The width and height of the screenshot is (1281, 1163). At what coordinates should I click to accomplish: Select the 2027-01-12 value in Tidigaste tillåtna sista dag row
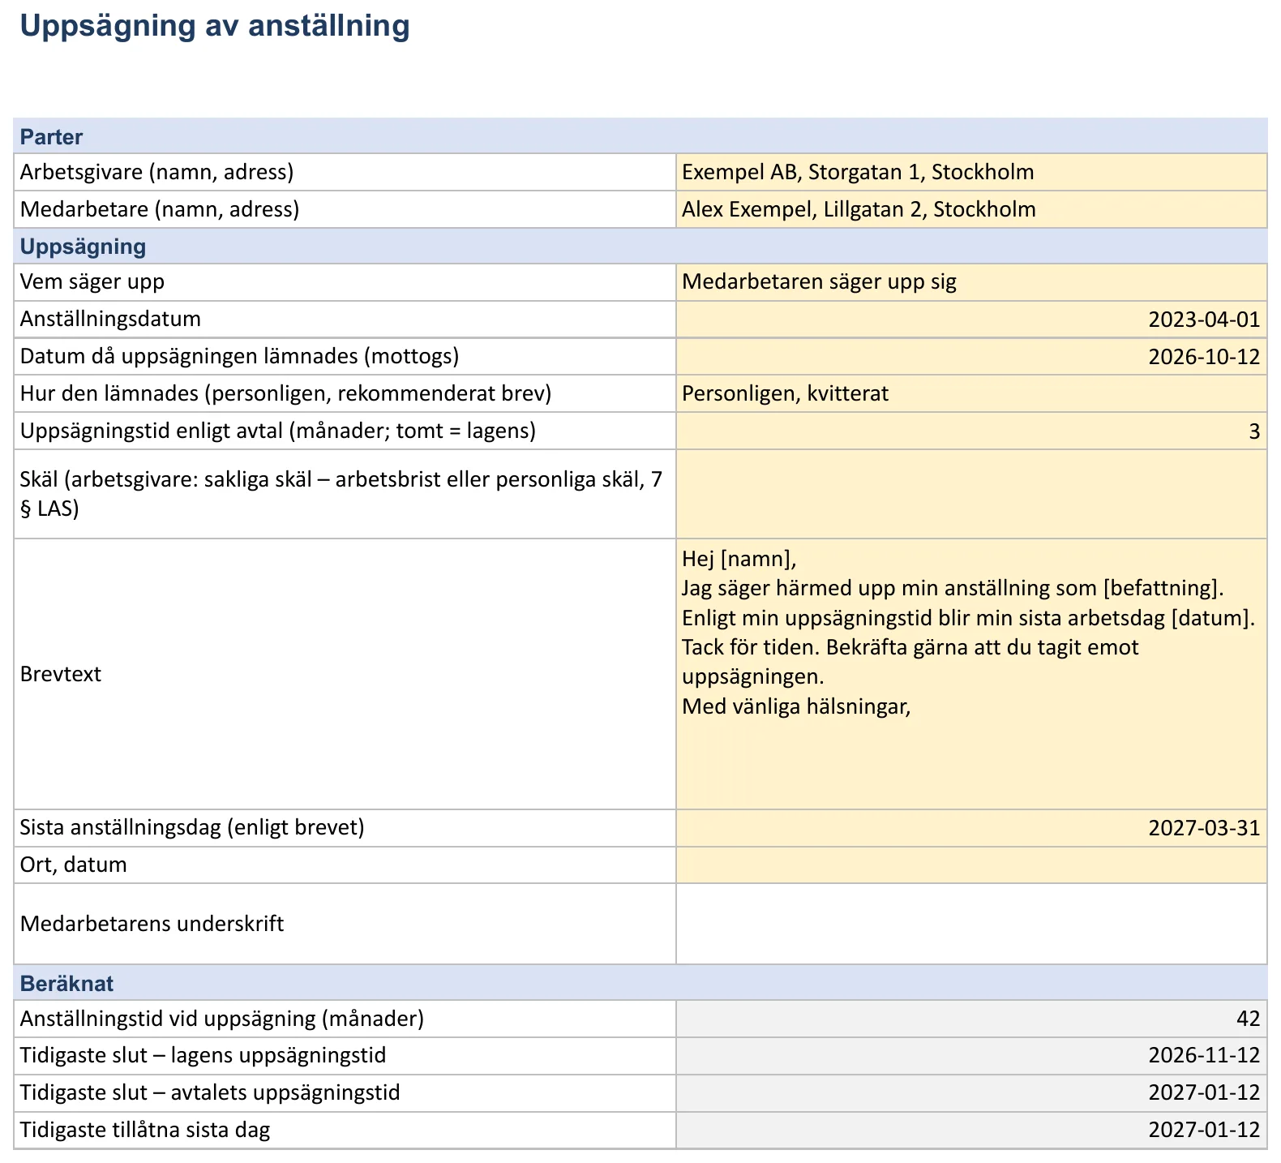point(971,1131)
